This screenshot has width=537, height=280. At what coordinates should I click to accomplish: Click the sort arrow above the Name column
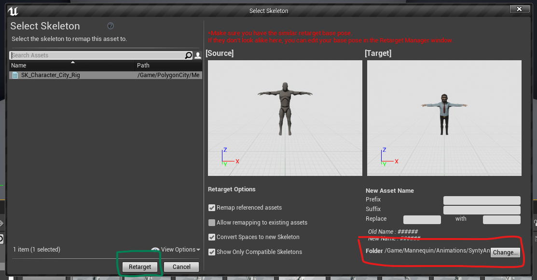[x=73, y=62]
